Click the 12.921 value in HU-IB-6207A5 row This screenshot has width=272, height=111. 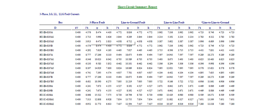(169, 68)
